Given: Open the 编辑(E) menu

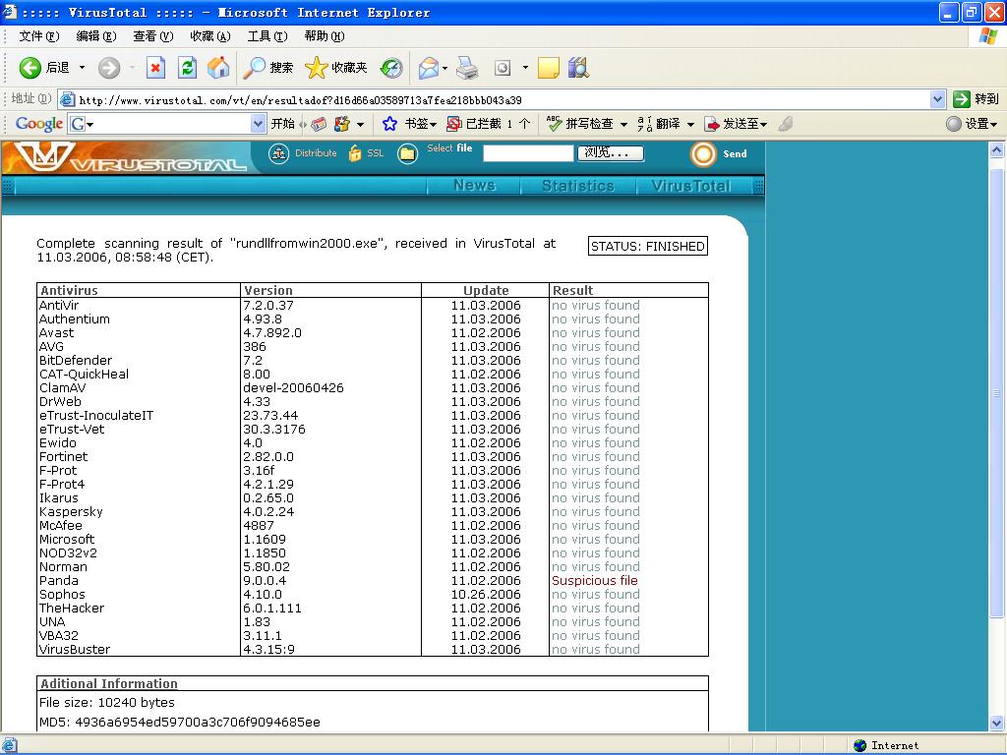Looking at the screenshot, I should [95, 36].
